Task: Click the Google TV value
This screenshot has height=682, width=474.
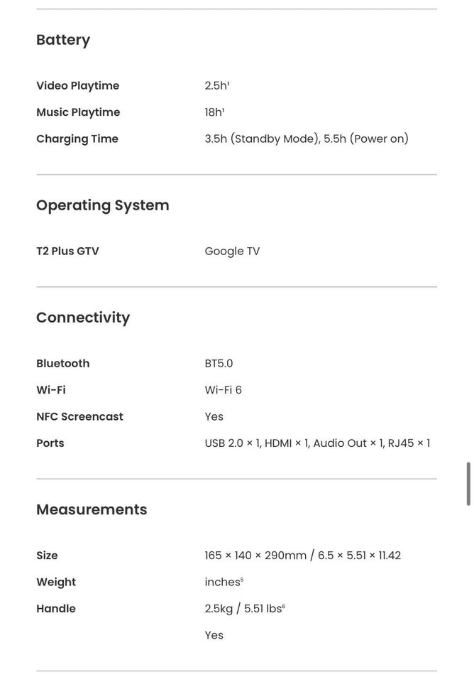Action: point(232,251)
